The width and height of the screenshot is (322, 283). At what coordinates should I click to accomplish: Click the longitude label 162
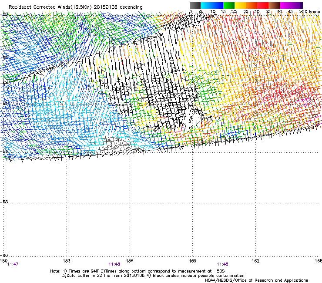[x=256, y=261]
